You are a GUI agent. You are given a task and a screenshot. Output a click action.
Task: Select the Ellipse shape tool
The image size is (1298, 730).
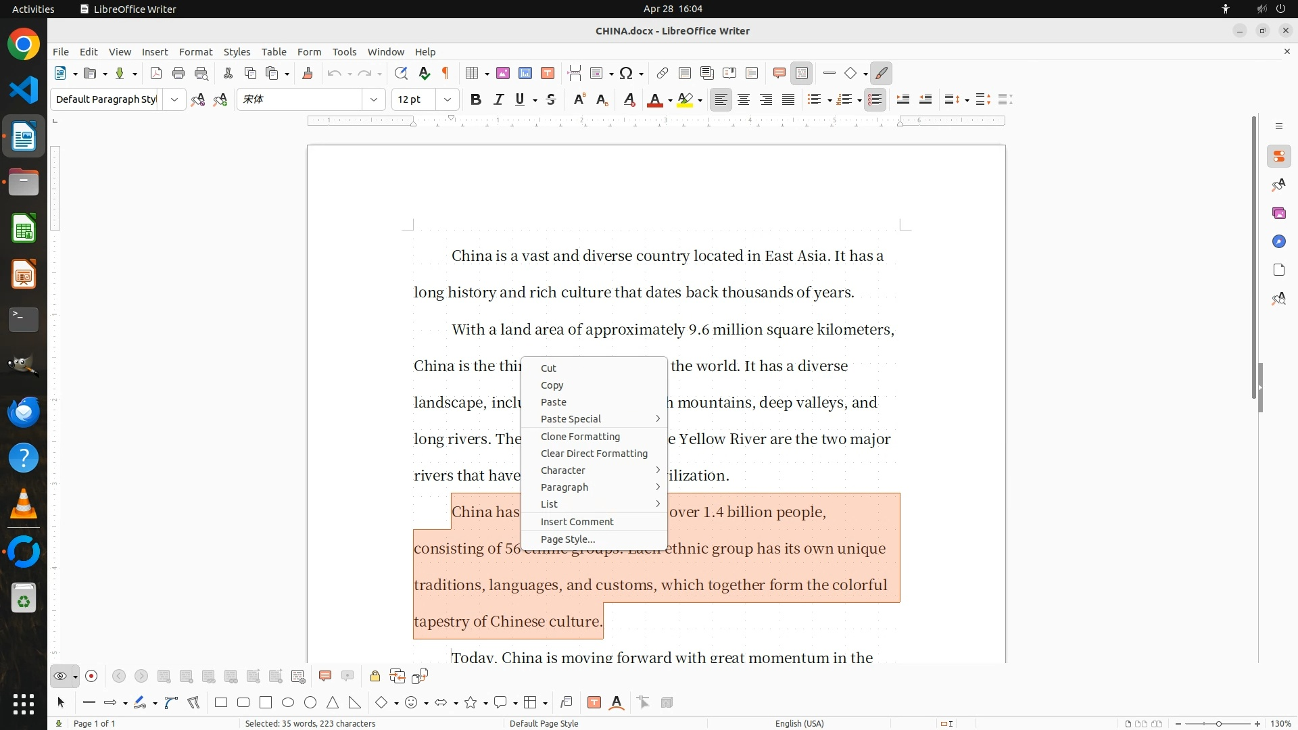(x=288, y=702)
